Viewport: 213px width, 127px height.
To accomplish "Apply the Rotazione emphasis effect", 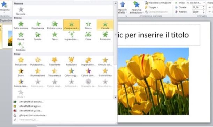I will click(x=72, y=61).
